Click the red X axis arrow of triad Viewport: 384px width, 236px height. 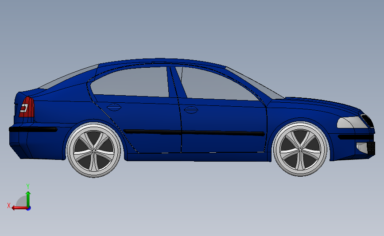click(x=19, y=208)
